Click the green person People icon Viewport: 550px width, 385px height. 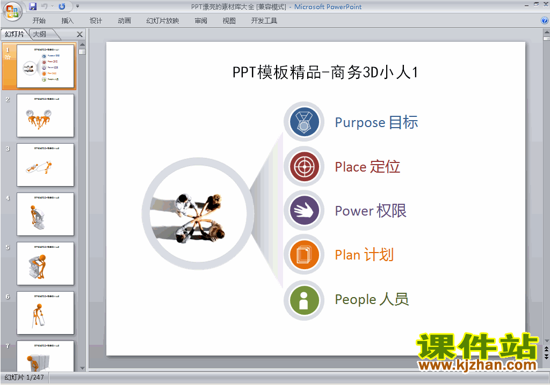click(x=305, y=300)
